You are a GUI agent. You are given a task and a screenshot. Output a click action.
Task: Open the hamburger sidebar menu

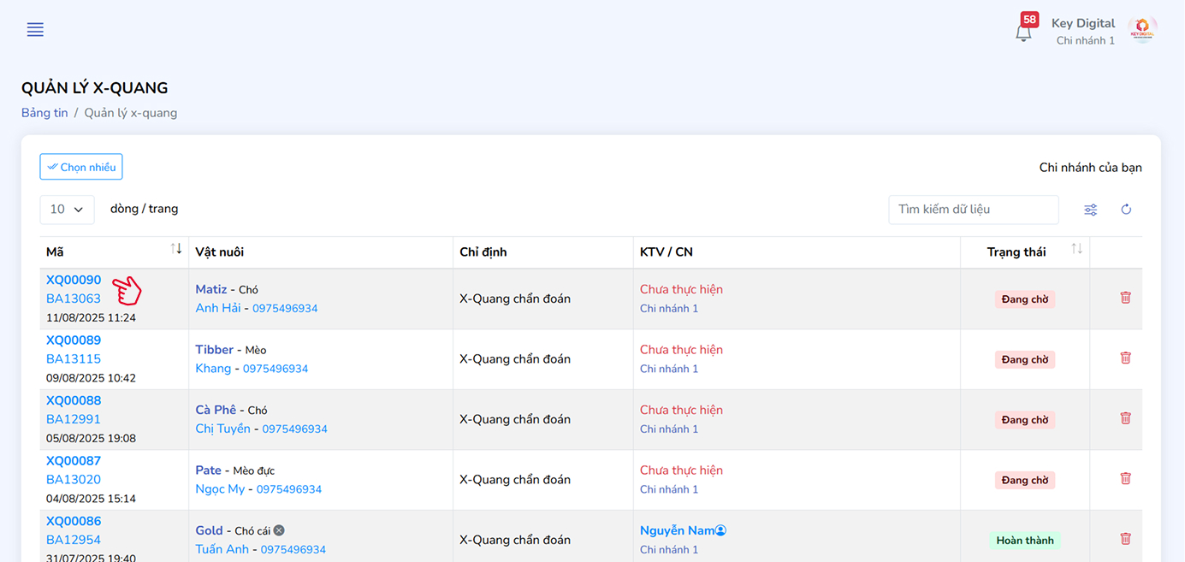[35, 30]
